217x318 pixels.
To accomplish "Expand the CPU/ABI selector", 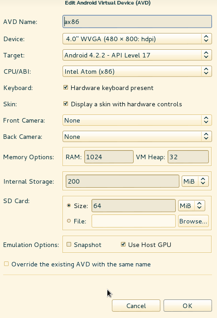I will pos(137,71).
